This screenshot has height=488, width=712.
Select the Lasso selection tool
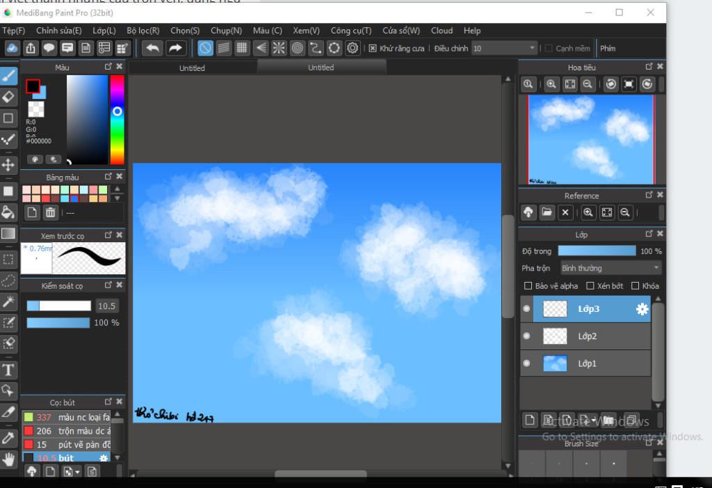[x=8, y=281]
